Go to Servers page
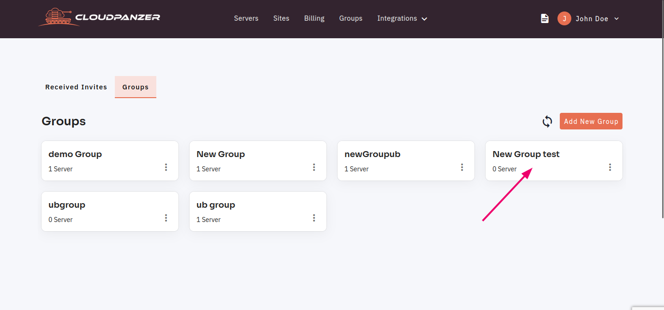The height and width of the screenshot is (310, 664). coord(246,18)
